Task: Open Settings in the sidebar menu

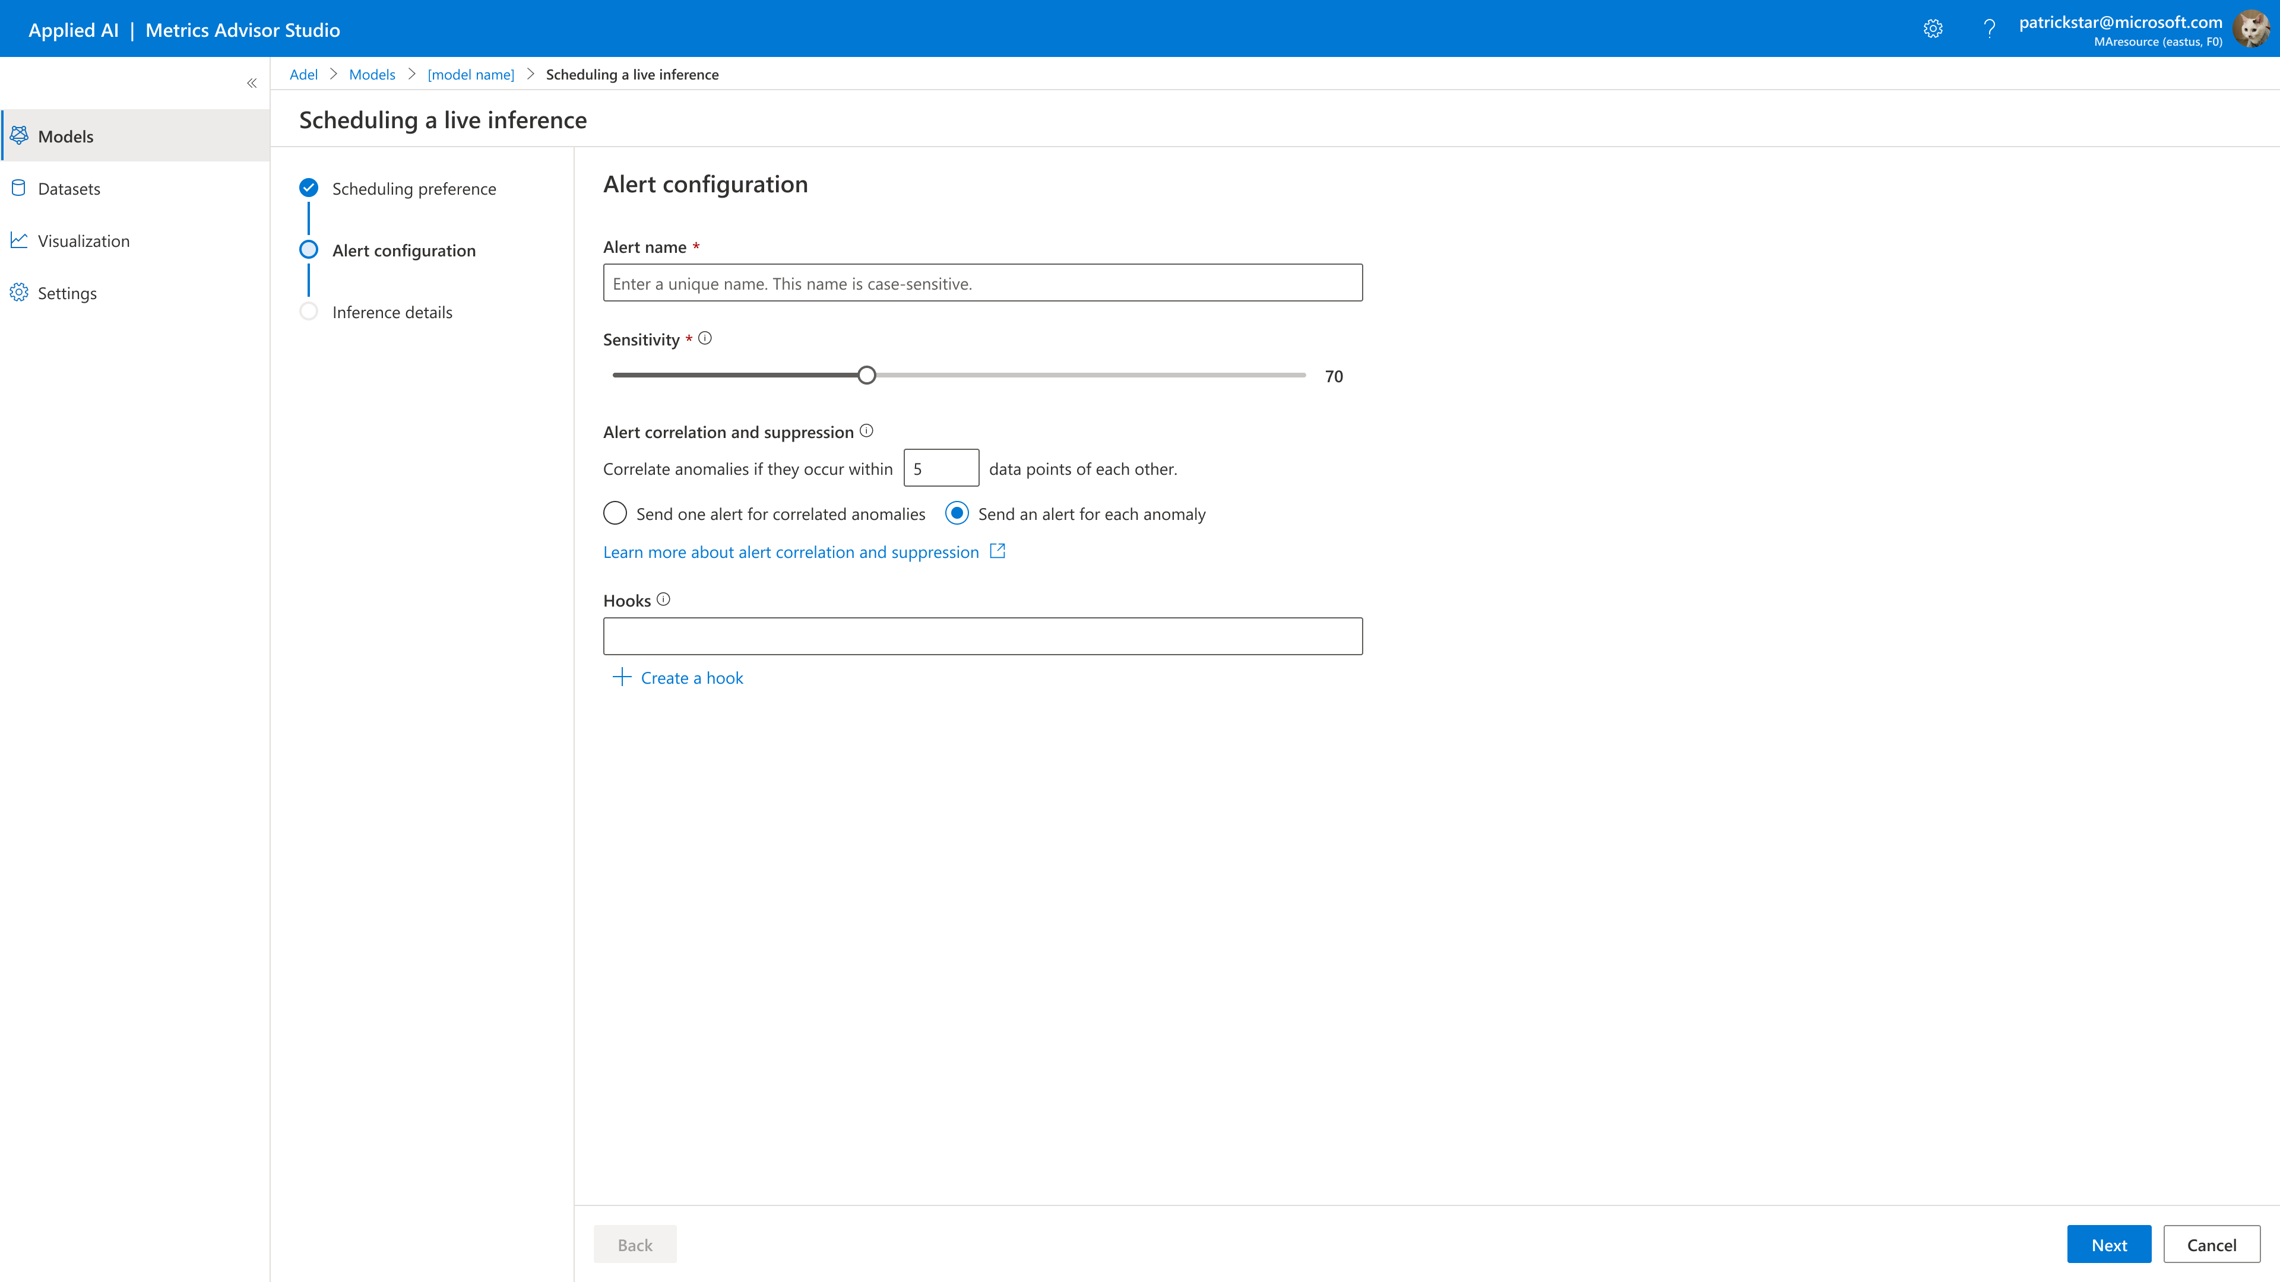Action: [67, 293]
